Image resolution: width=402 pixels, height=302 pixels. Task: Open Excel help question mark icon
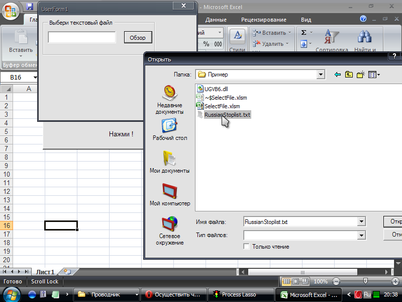coord(363,19)
